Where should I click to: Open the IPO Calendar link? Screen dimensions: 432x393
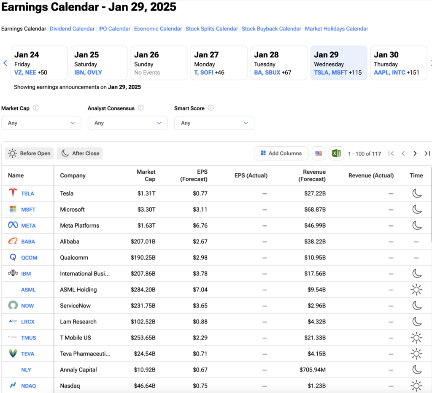pyautogui.click(x=114, y=29)
